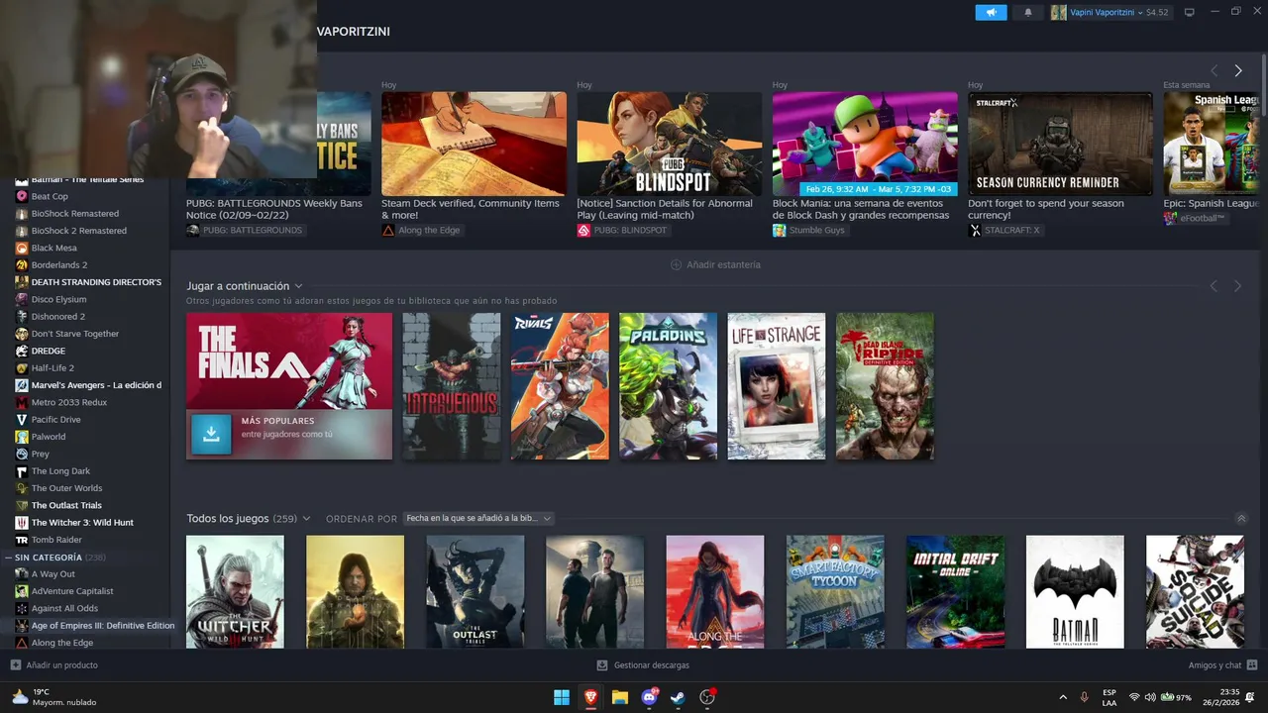
Task: Open the Brave browser taskbar icon
Action: (x=591, y=697)
